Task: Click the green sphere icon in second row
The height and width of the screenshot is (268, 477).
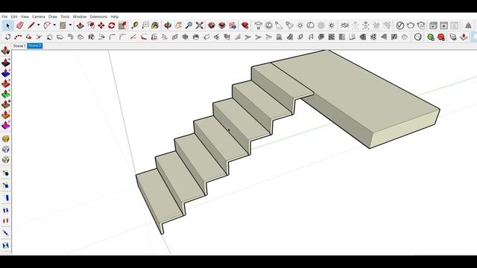Action: [x=431, y=37]
